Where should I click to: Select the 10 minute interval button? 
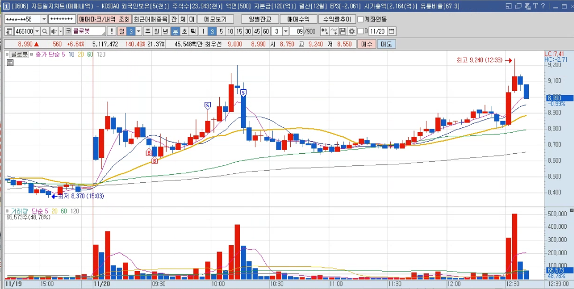230,31
